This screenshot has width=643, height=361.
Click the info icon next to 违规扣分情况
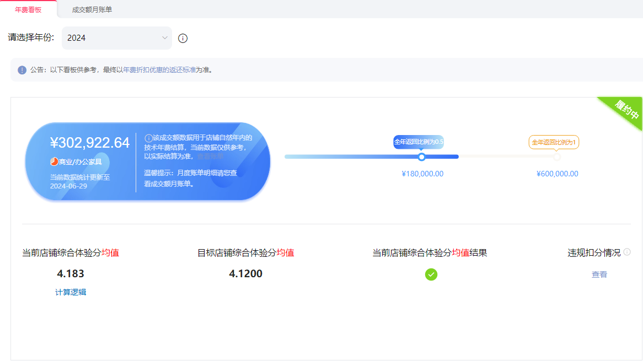pos(627,252)
